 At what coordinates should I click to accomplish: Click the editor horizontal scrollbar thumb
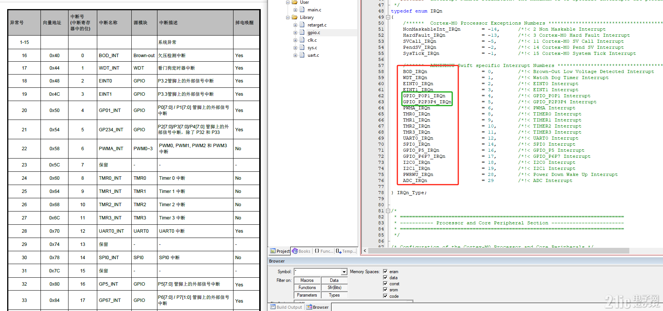pos(498,250)
